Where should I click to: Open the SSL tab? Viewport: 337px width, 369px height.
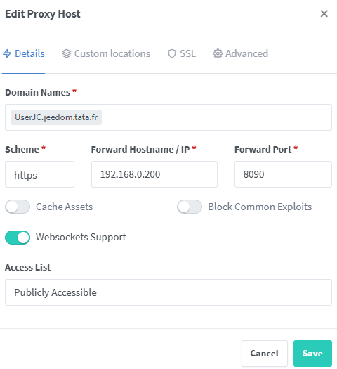click(x=182, y=53)
